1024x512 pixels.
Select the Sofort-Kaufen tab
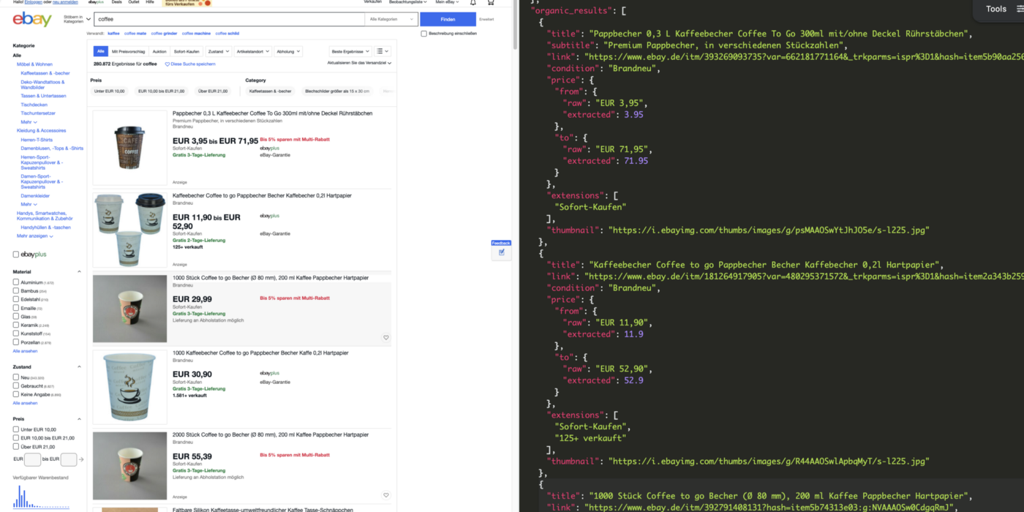(x=187, y=52)
